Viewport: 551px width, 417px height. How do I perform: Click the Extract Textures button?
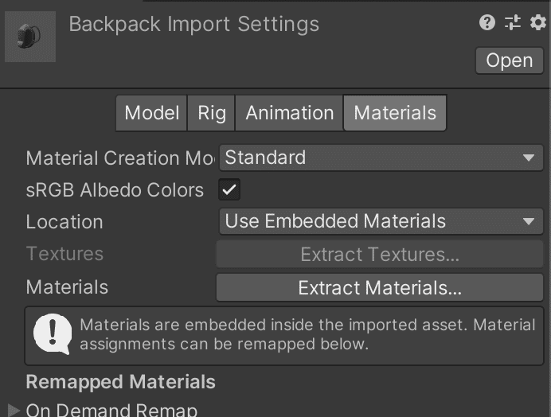click(x=380, y=255)
